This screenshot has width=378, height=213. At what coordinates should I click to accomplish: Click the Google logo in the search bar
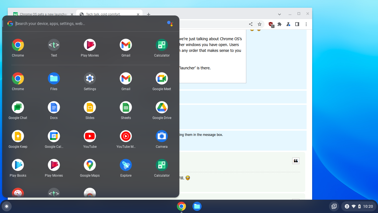pyautogui.click(x=10, y=24)
